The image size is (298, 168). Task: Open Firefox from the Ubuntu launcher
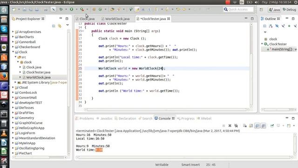coord(4,76)
